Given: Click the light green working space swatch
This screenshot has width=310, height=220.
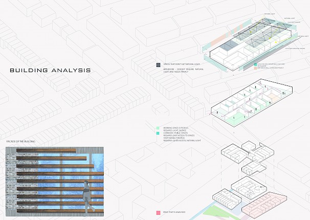Looking at the screenshot, I should pos(158,128).
